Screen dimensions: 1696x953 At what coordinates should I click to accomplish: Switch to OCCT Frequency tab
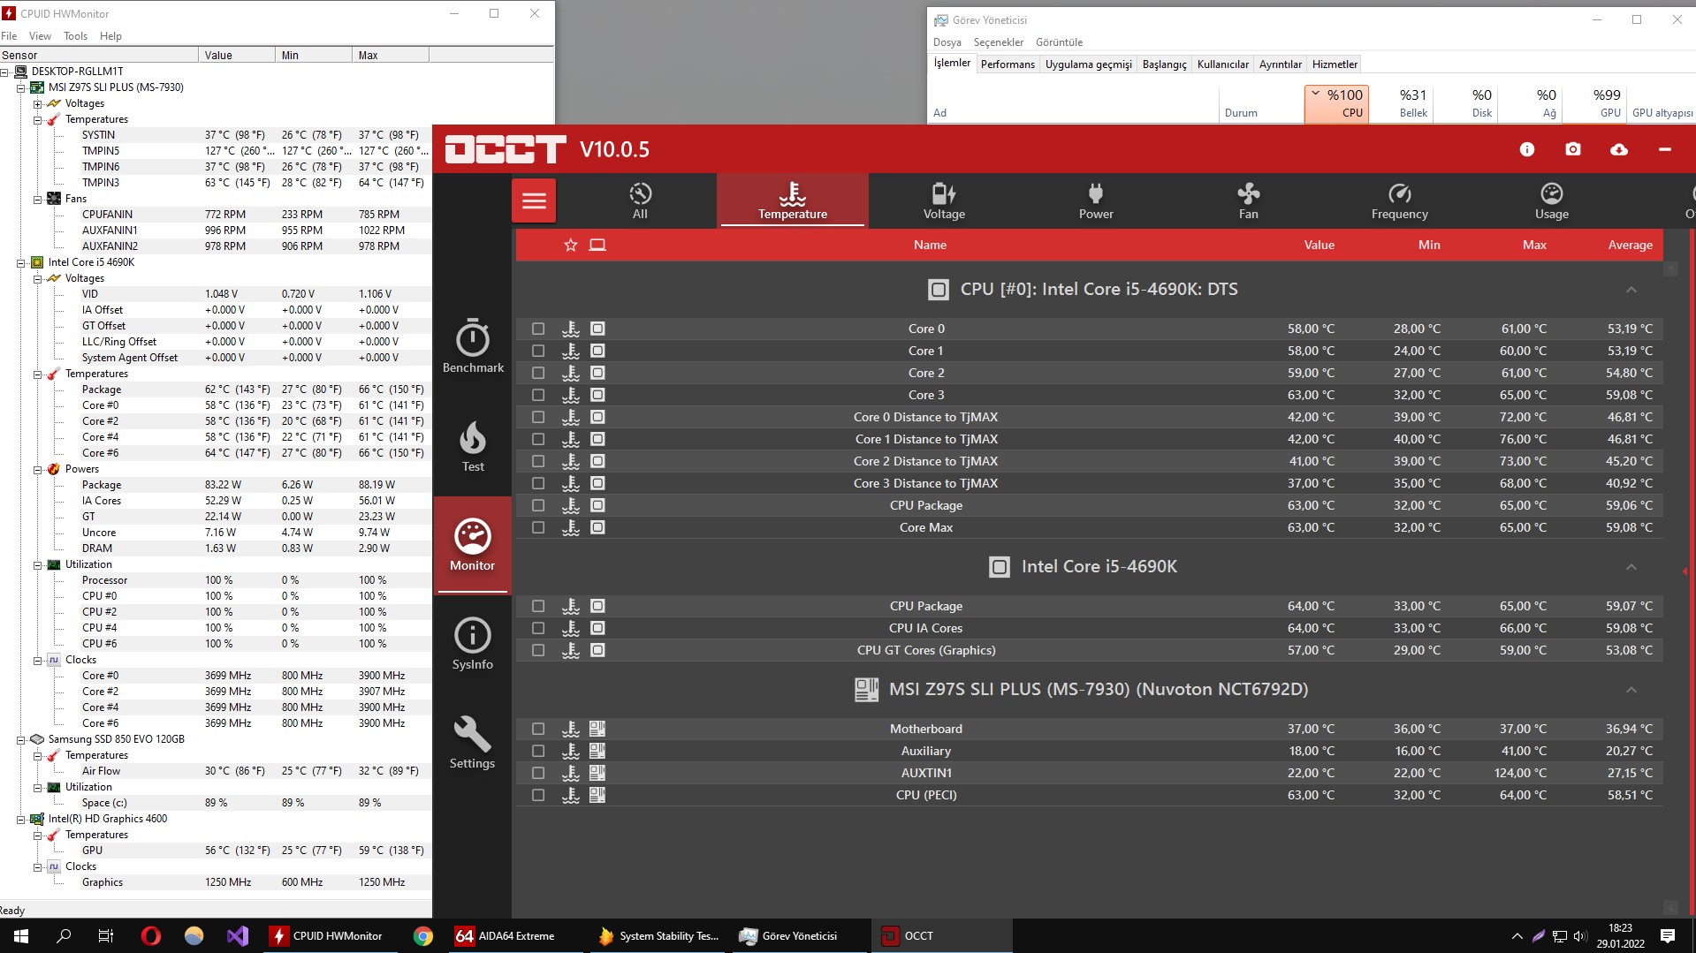(1399, 200)
